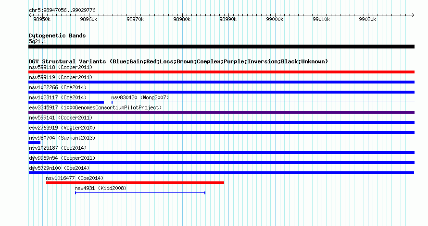This screenshot has width=428, height=226.
Task: Click the thin blue nsv4931 variant line
Action: coord(140,193)
